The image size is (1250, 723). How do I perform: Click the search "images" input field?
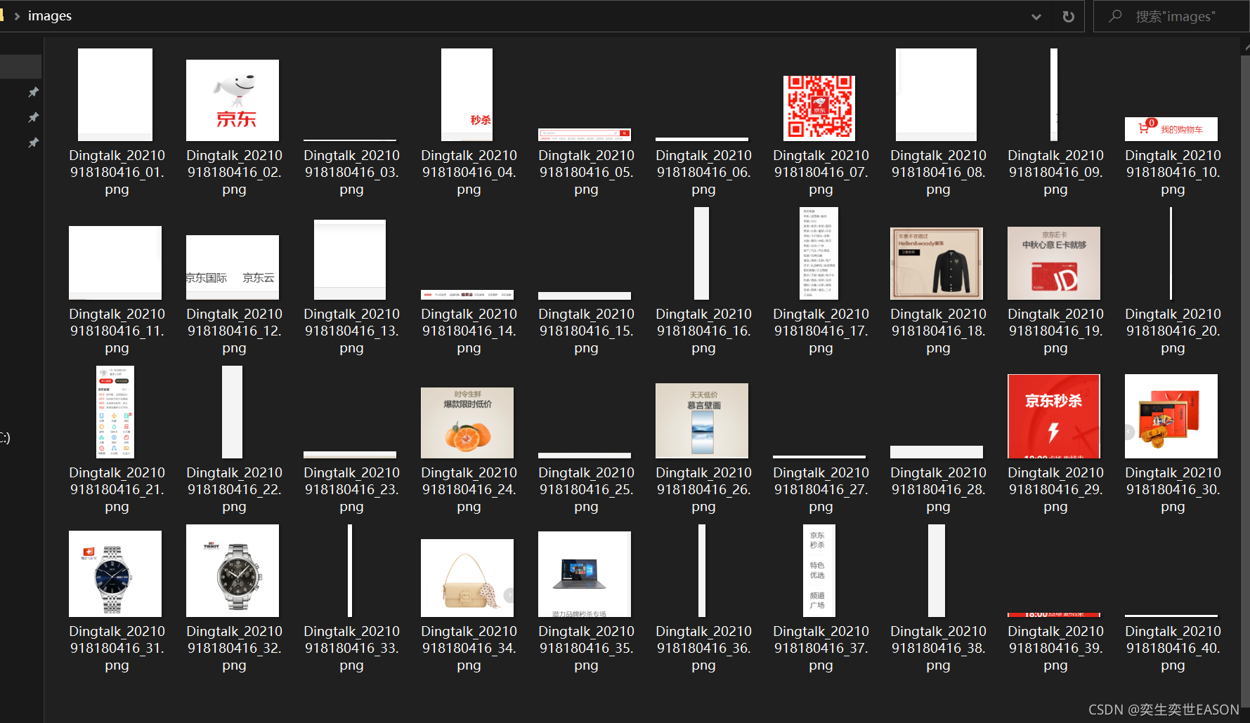pos(1175,16)
